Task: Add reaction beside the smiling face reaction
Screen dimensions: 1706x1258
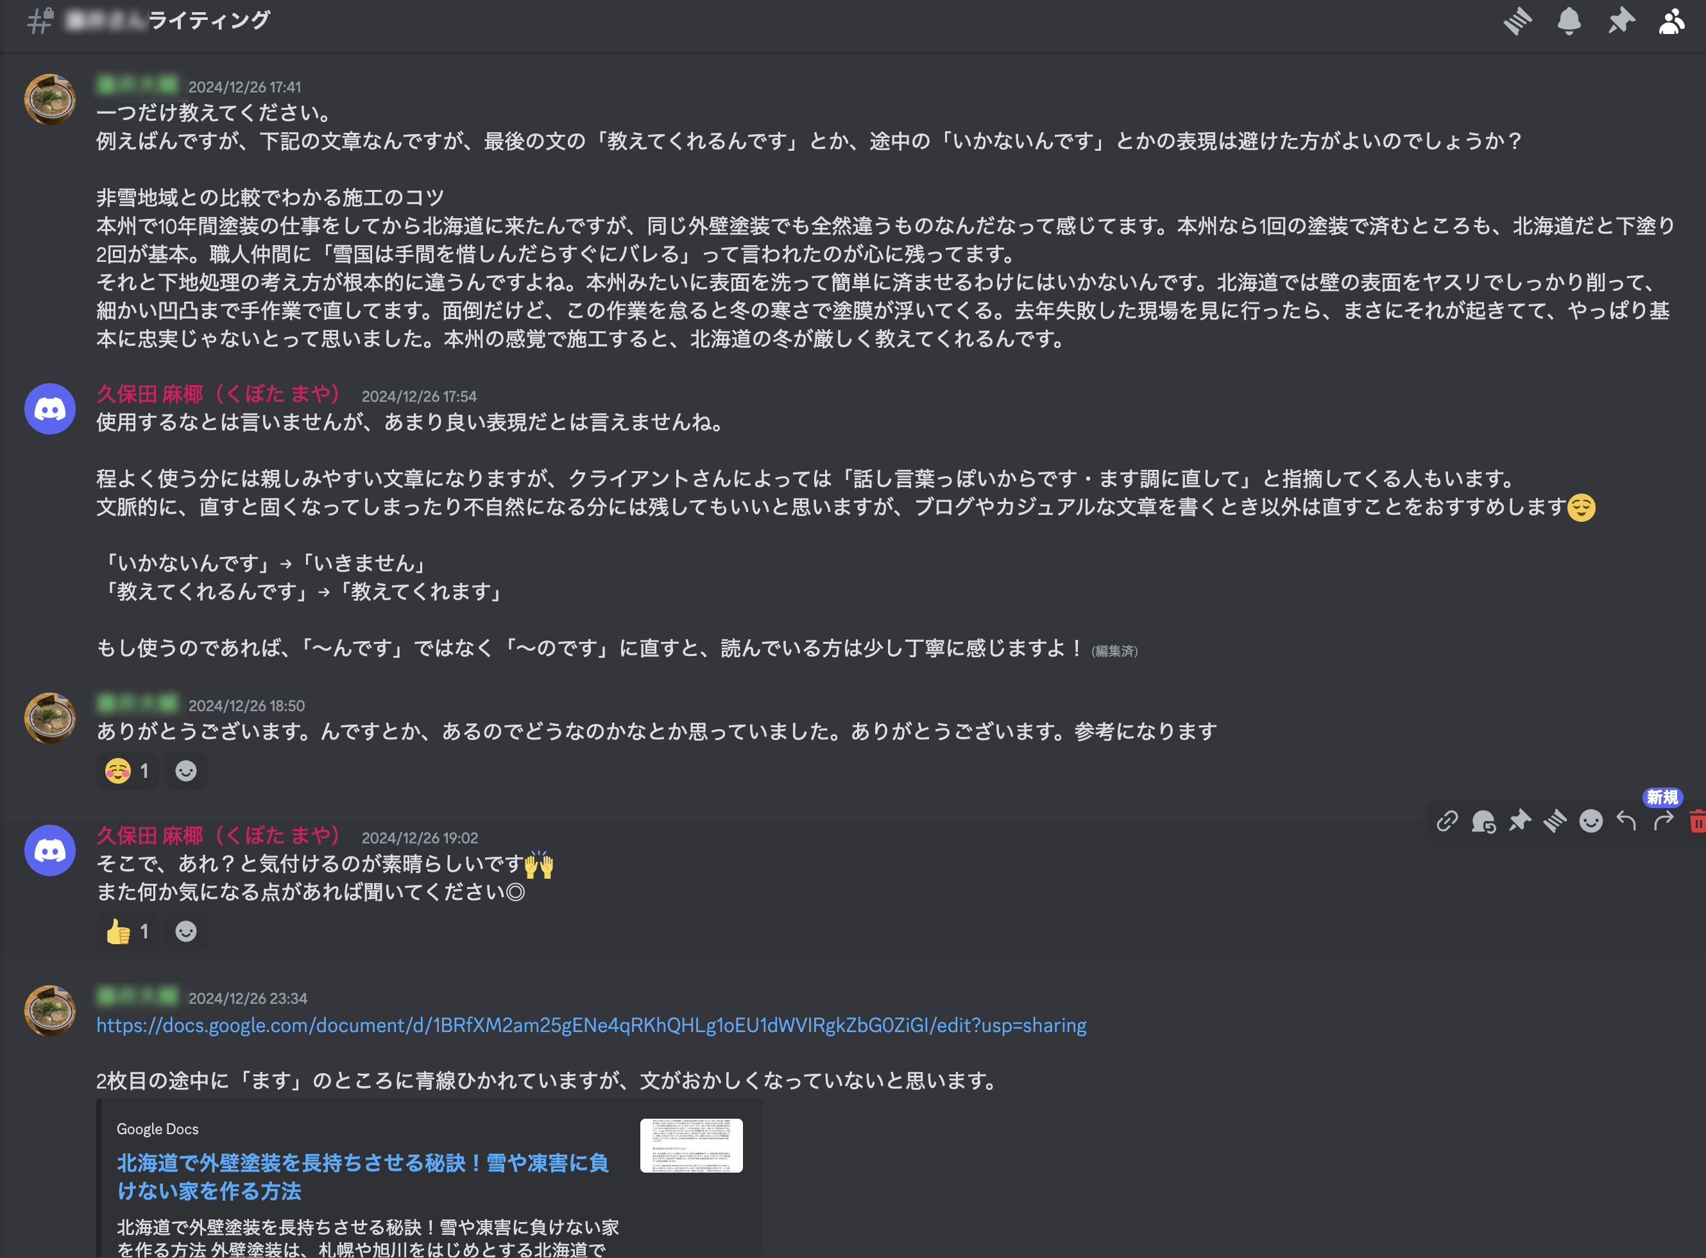Action: [186, 771]
